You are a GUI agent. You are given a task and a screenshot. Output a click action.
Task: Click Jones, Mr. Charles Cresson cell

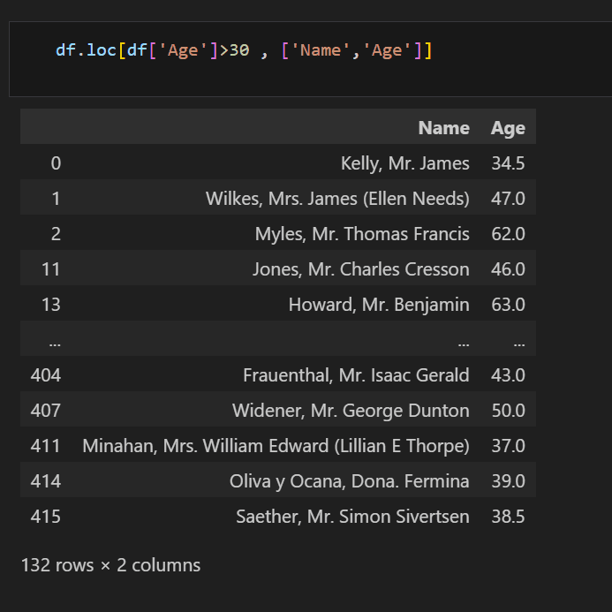coord(361,269)
